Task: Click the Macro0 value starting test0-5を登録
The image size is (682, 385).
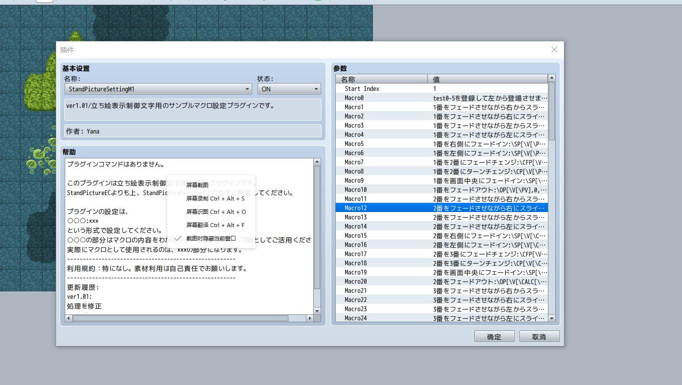Action: (x=490, y=98)
